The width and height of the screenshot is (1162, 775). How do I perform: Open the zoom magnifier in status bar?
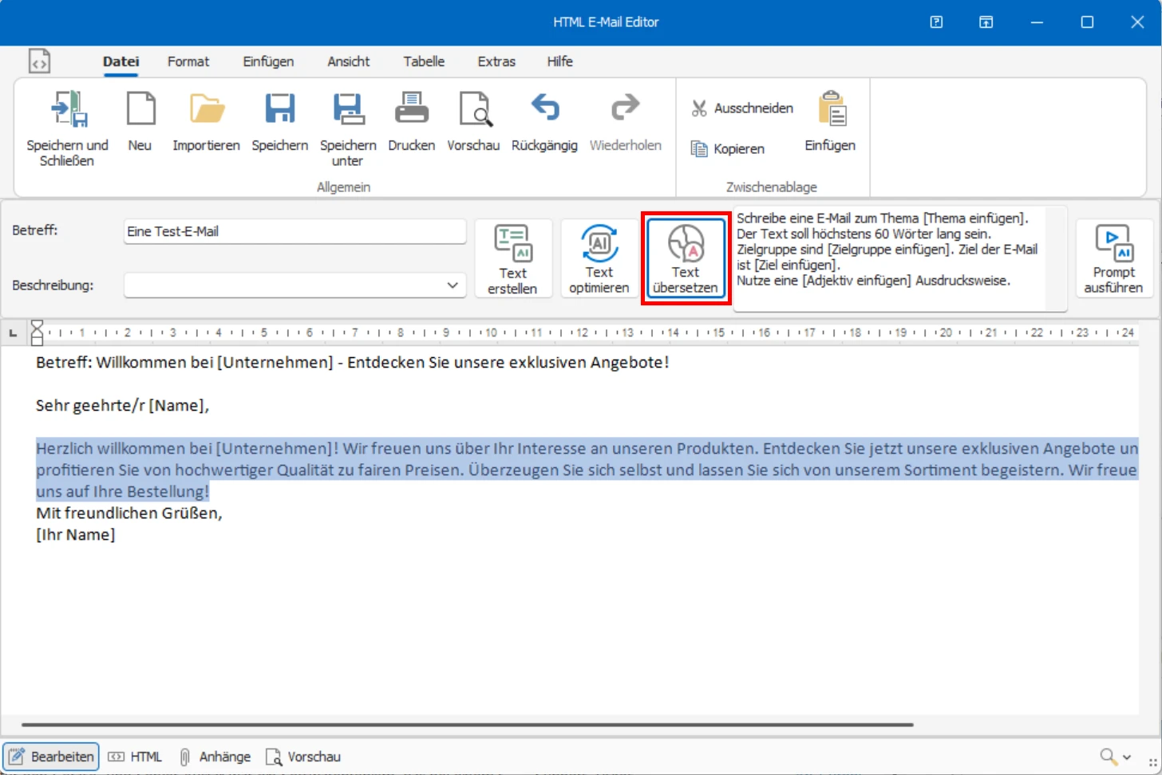(x=1109, y=756)
